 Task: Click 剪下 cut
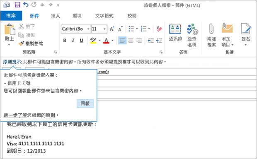click(27, 26)
